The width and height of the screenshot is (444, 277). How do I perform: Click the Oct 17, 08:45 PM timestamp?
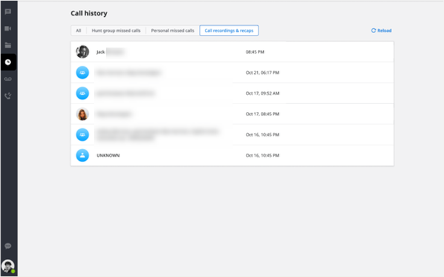point(262,114)
